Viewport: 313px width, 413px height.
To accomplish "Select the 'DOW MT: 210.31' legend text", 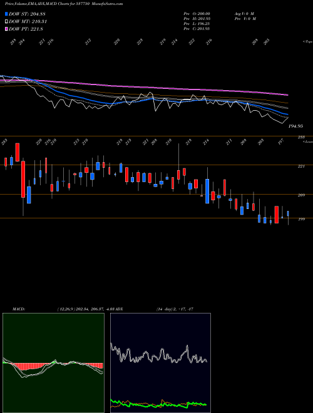I will (28, 22).
